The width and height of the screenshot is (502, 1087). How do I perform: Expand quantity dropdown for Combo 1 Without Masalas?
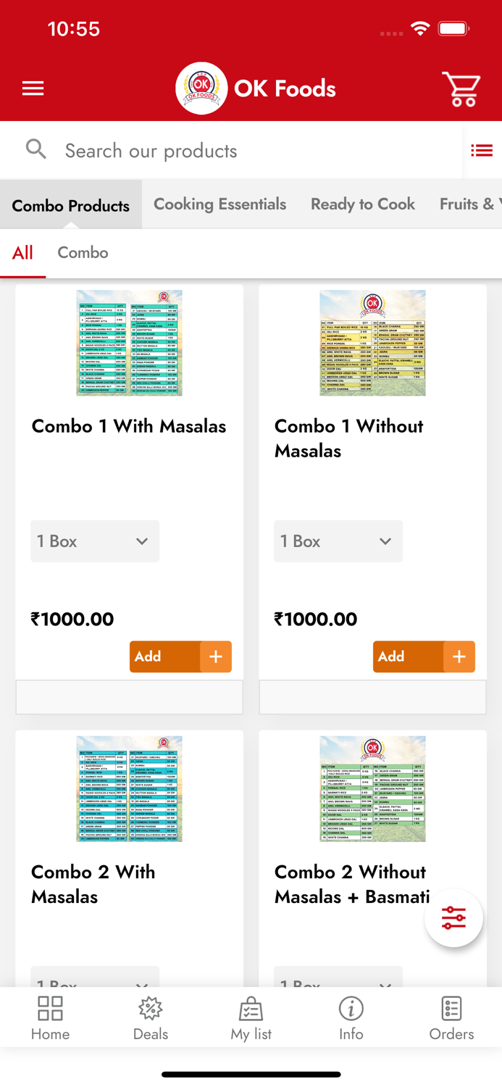pos(338,541)
